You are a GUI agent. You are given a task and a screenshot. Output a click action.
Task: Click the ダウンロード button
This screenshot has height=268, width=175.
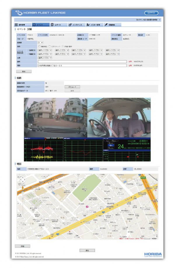pos(72,87)
